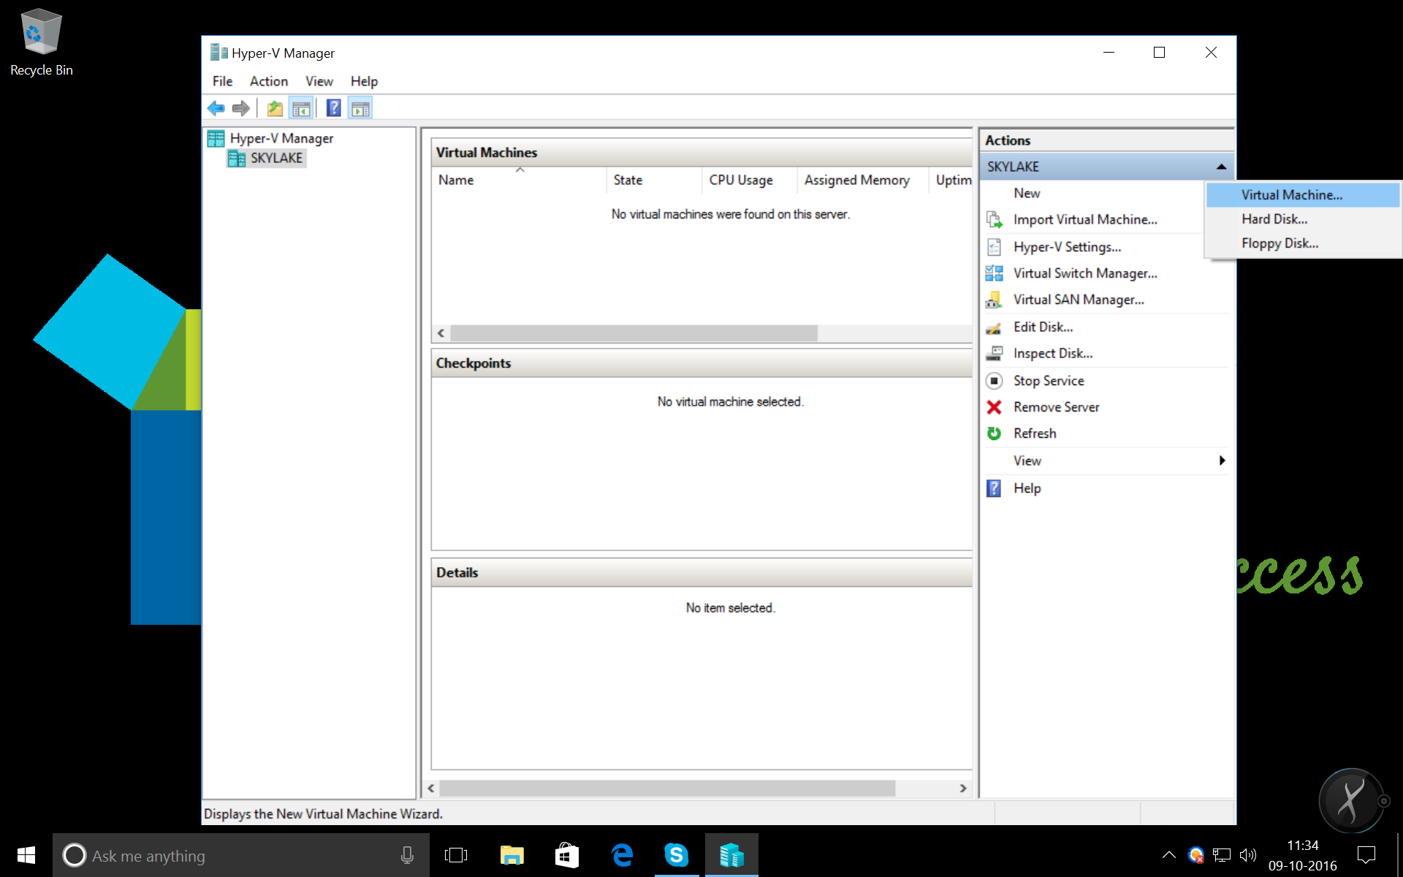Image resolution: width=1403 pixels, height=877 pixels.
Task: Open Skype from the taskbar
Action: pos(677,855)
